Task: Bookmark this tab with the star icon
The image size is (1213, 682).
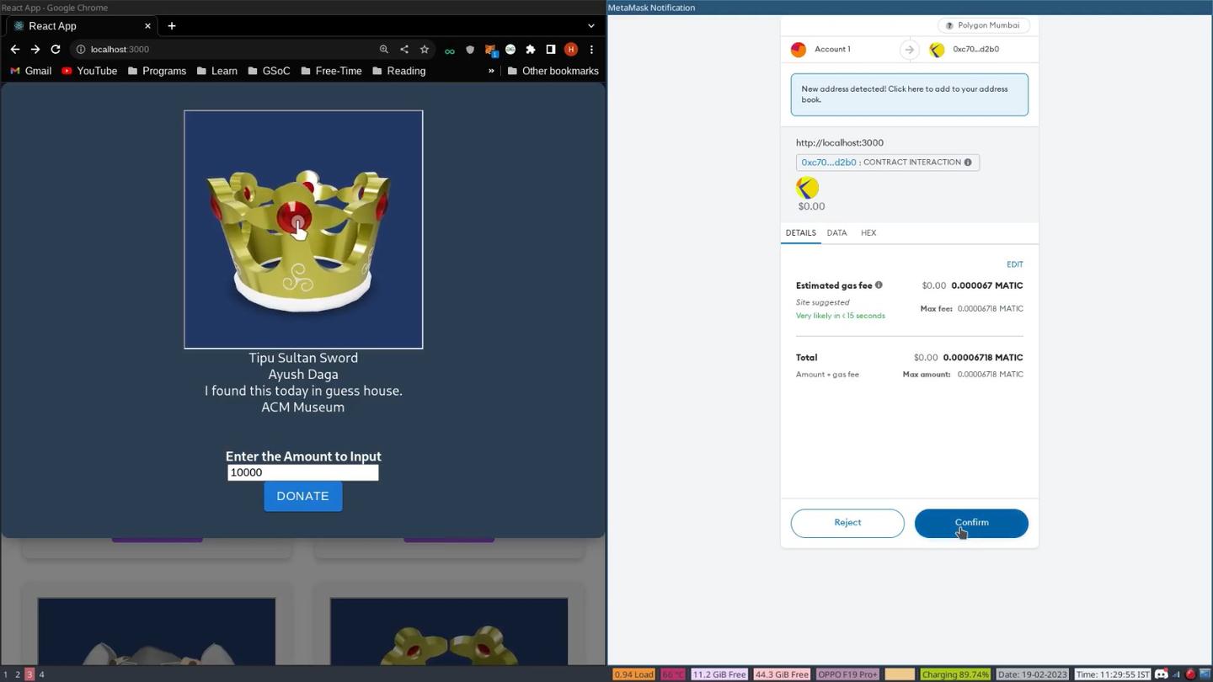Action: (425, 50)
